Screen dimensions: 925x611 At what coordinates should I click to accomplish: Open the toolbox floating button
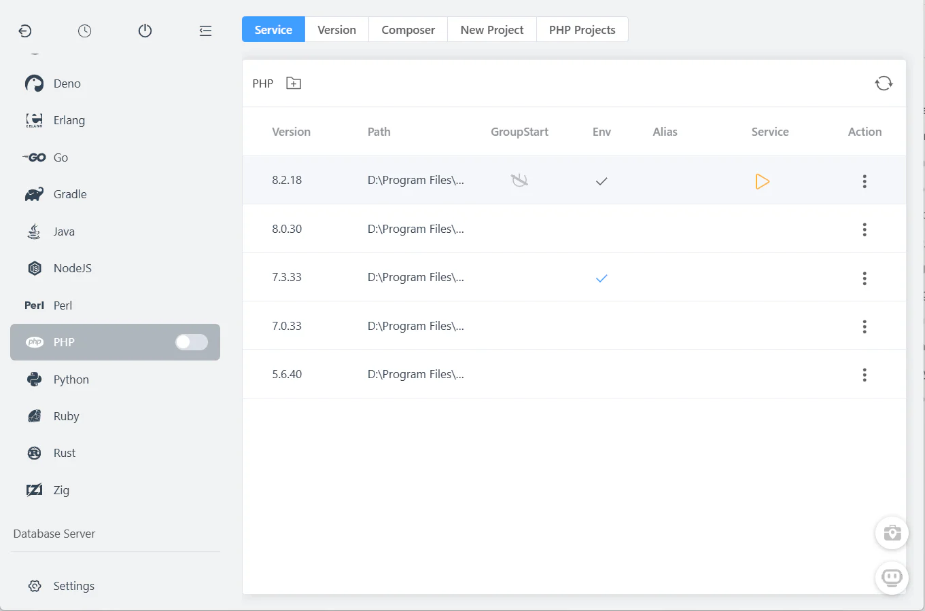point(892,534)
